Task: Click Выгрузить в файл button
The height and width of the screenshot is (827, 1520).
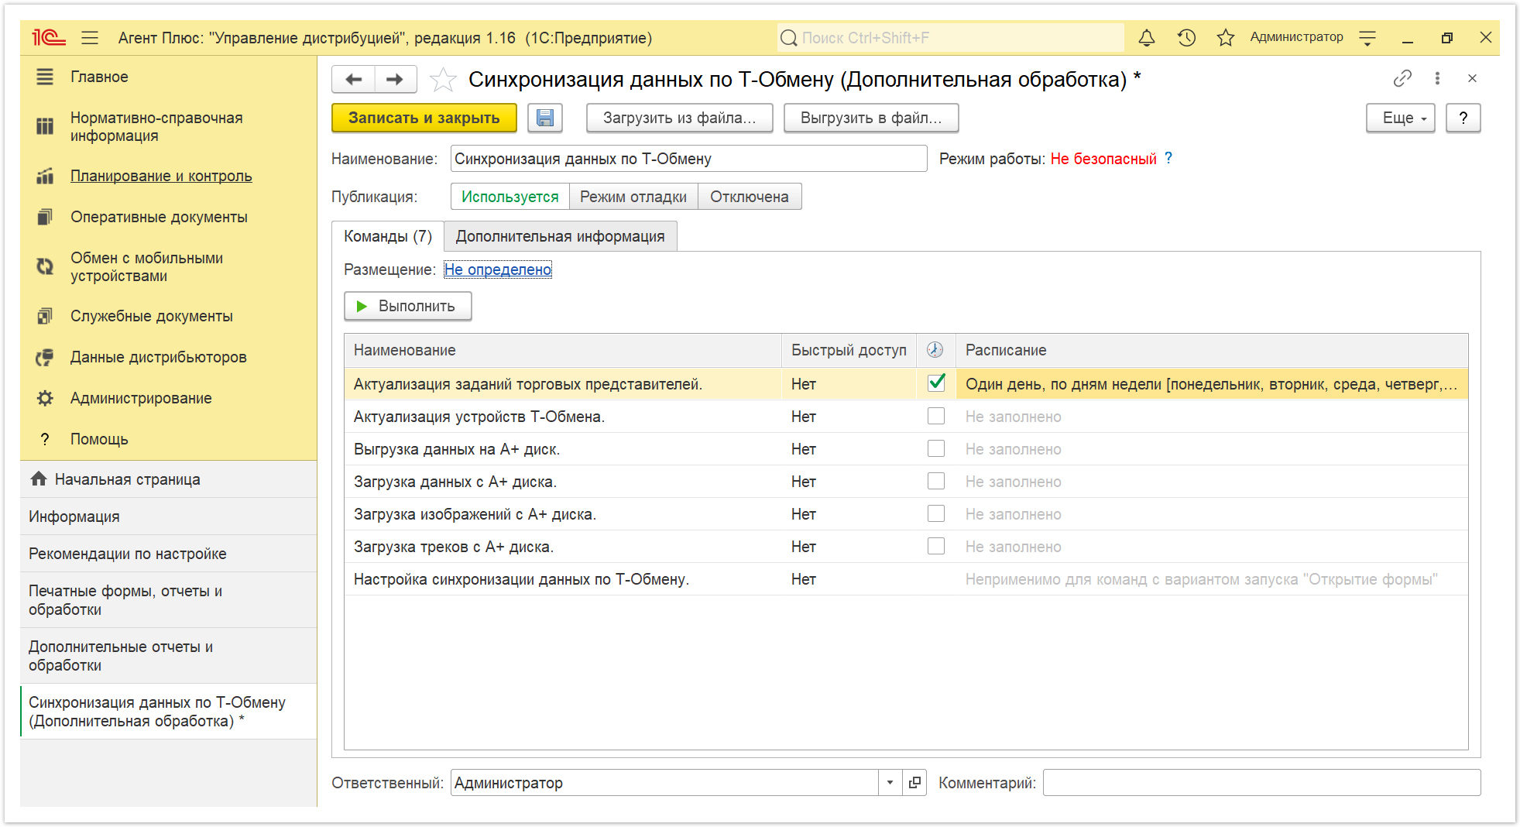Action: coord(871,118)
